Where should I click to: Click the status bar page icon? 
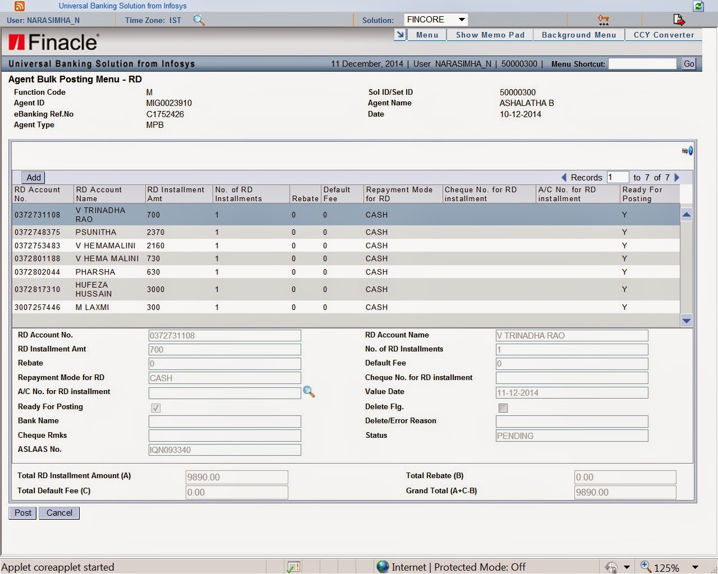tap(293, 567)
